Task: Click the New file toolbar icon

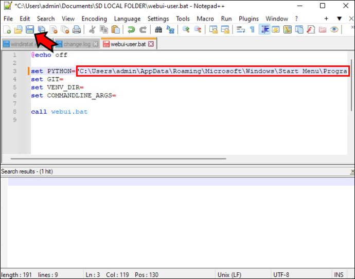Action: click(x=7, y=29)
